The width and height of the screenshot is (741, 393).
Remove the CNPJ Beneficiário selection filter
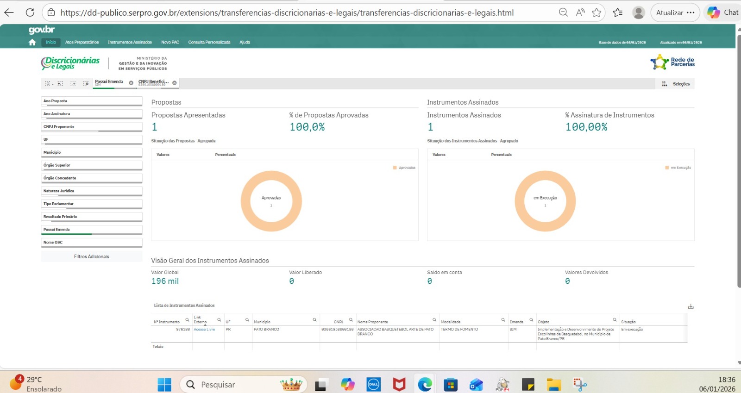(x=175, y=83)
